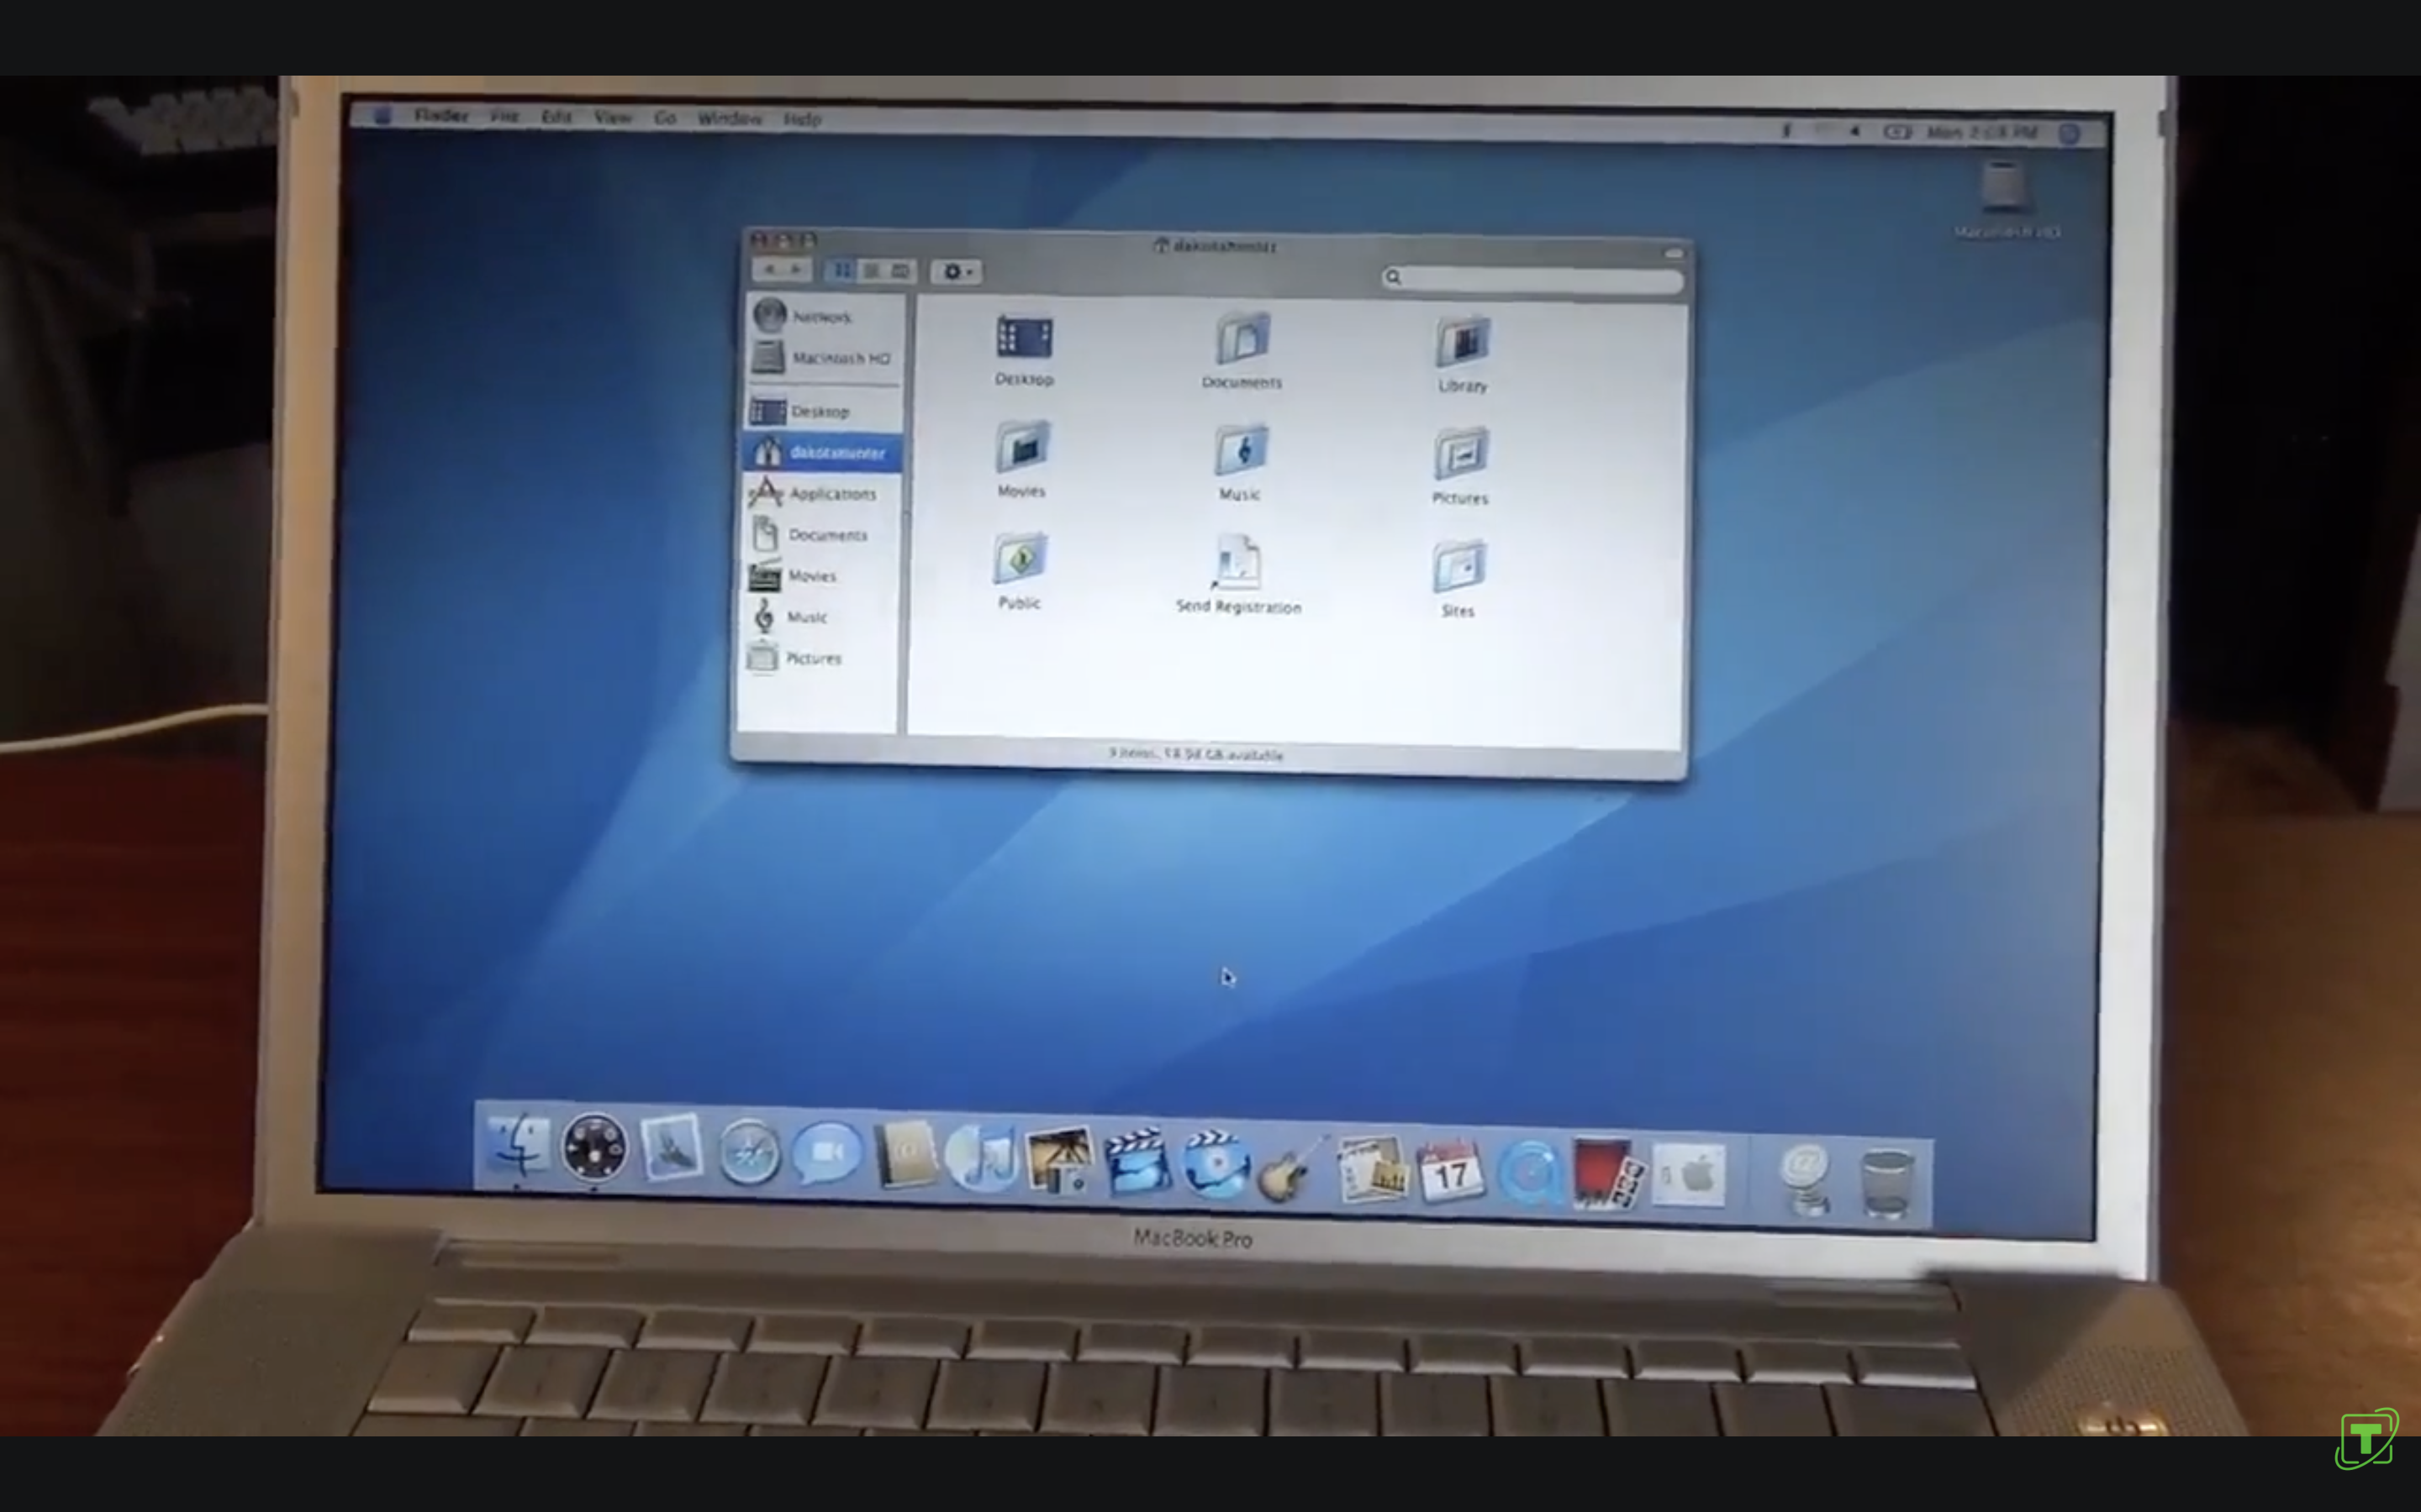This screenshot has height=1512, width=2421.
Task: Open the Trash in the Dock
Action: [1886, 1183]
